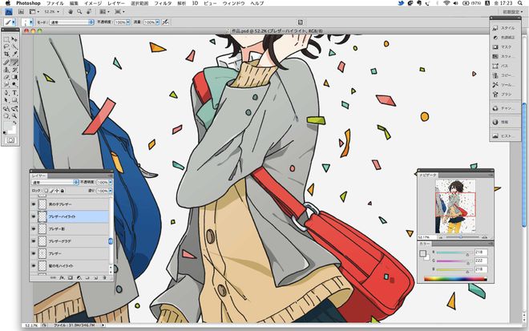
Task: Select the Move tool in toolbox
Action: click(14, 39)
